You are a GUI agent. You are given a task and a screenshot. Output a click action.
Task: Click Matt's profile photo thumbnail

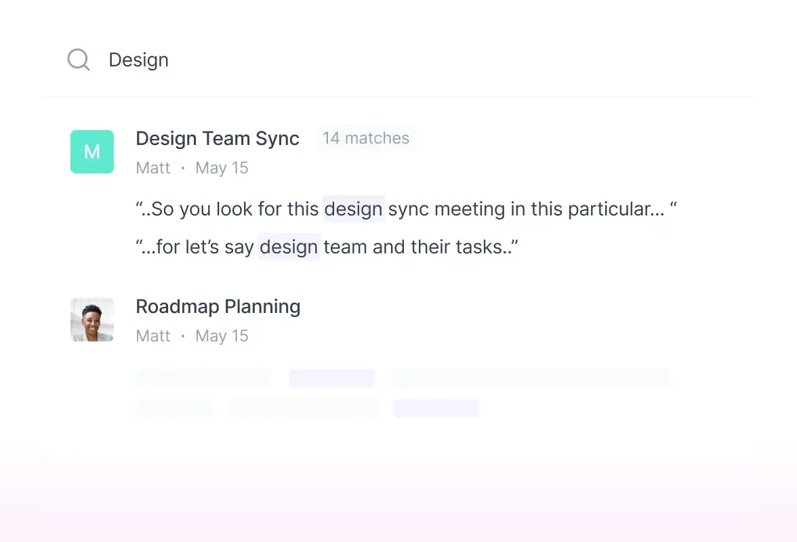pos(92,320)
